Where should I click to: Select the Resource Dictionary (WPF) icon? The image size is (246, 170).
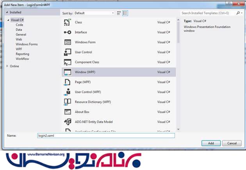[x=68, y=102]
